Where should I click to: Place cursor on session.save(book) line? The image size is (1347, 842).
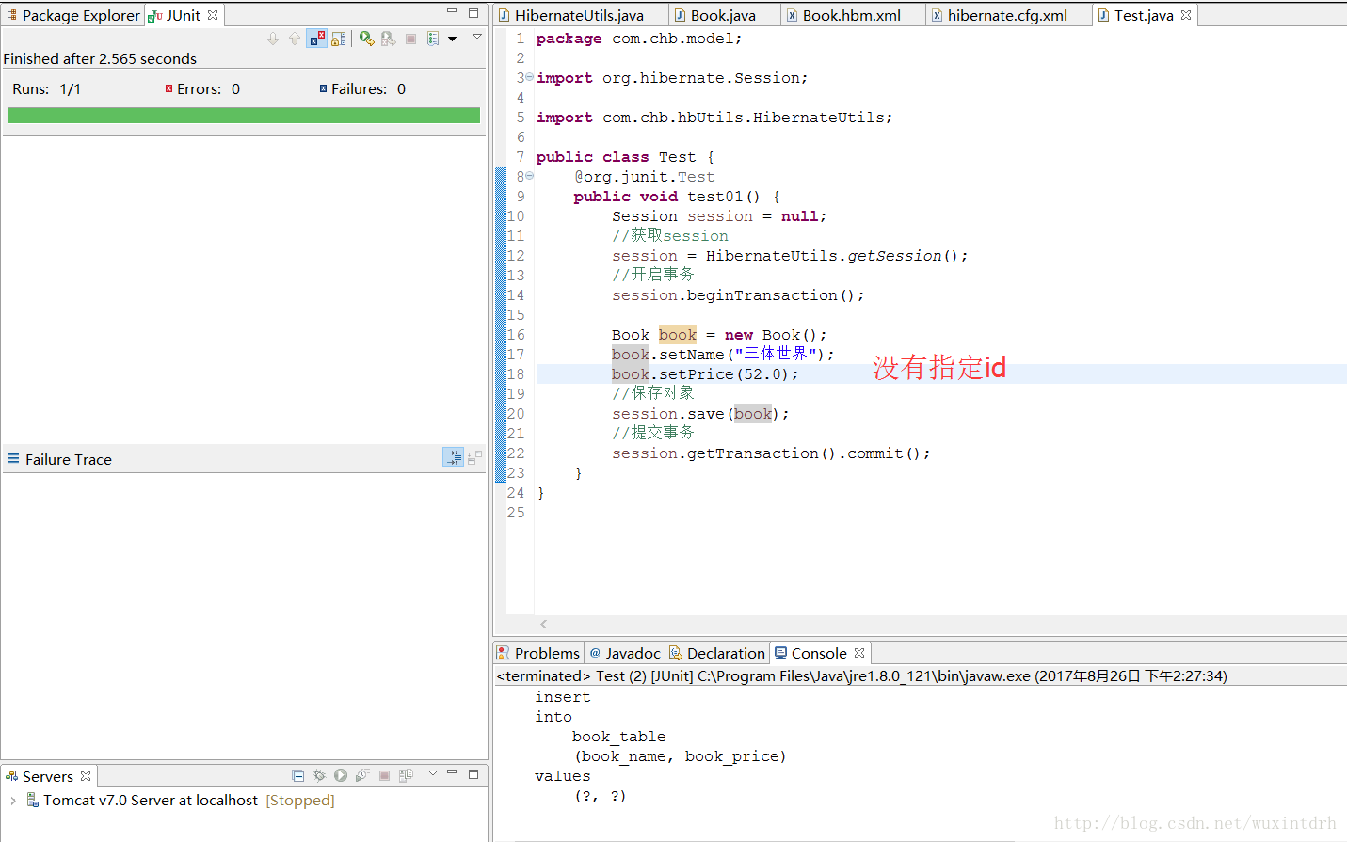(x=700, y=414)
